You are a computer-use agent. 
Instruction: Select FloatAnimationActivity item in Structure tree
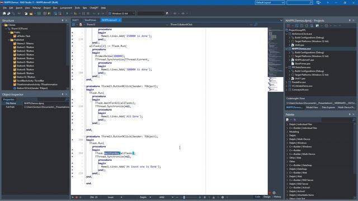pyautogui.click(x=37, y=84)
